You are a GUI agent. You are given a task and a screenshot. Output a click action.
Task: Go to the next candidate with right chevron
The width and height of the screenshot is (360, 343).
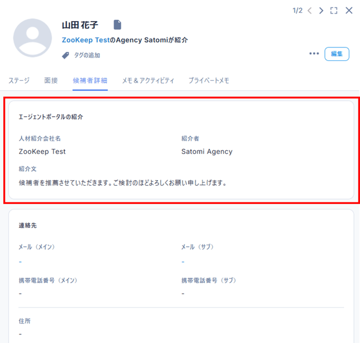(321, 10)
